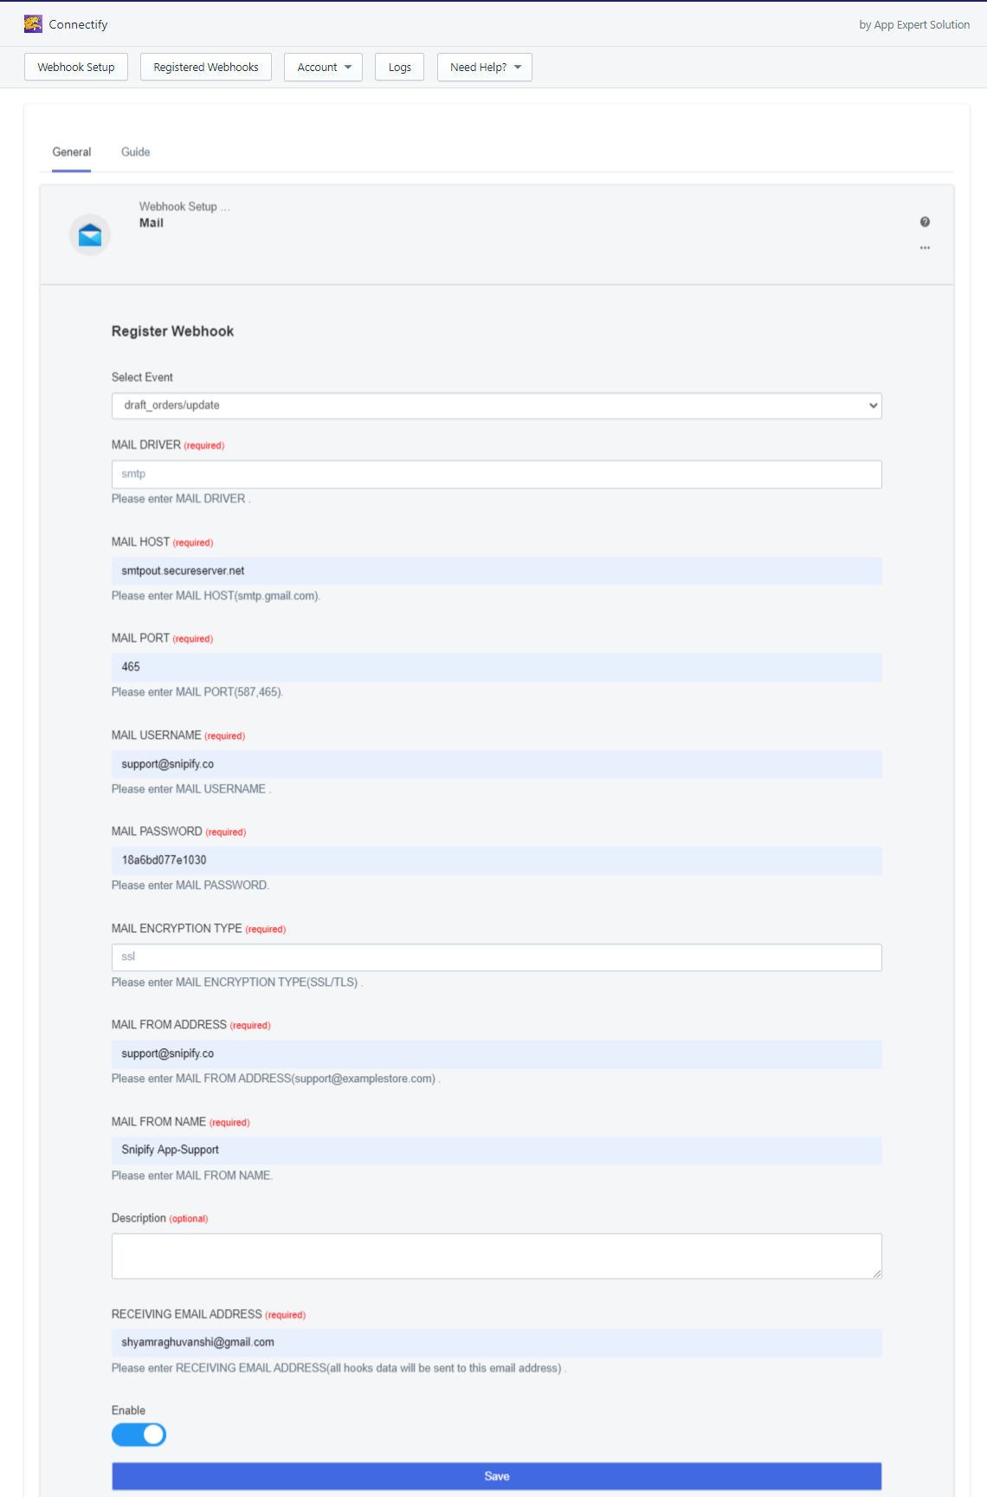Click the Save button

pyautogui.click(x=497, y=1476)
